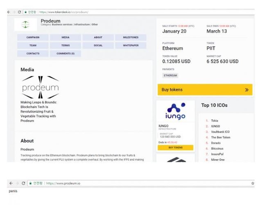This screenshot has height=205, width=262.
Task: Click the back arrow in the prodeum.io browser
Action: [11, 183]
